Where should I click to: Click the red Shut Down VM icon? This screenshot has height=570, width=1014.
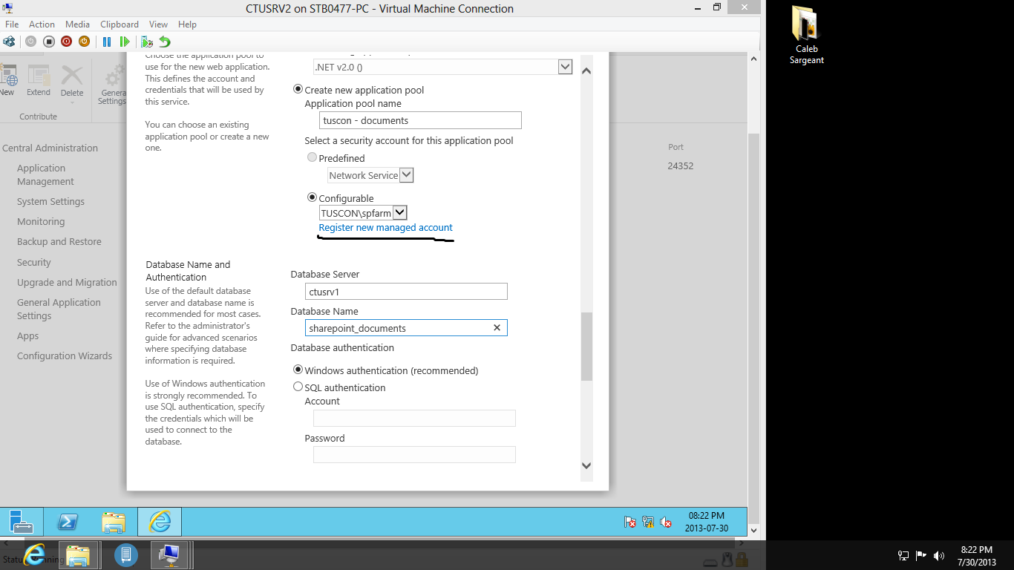click(67, 42)
